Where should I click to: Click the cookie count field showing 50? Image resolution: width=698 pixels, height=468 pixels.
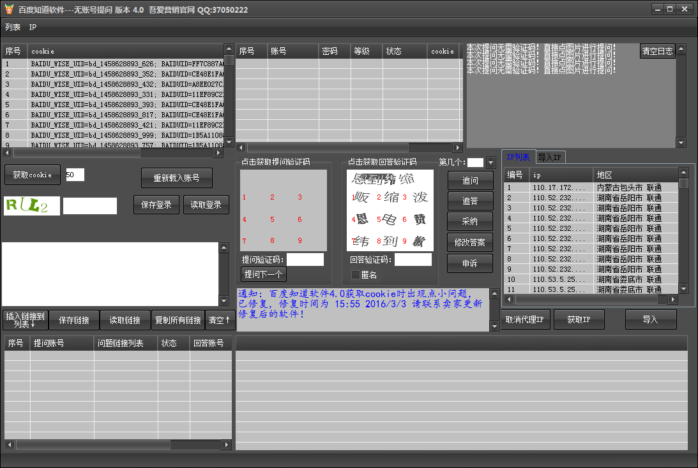tap(75, 175)
